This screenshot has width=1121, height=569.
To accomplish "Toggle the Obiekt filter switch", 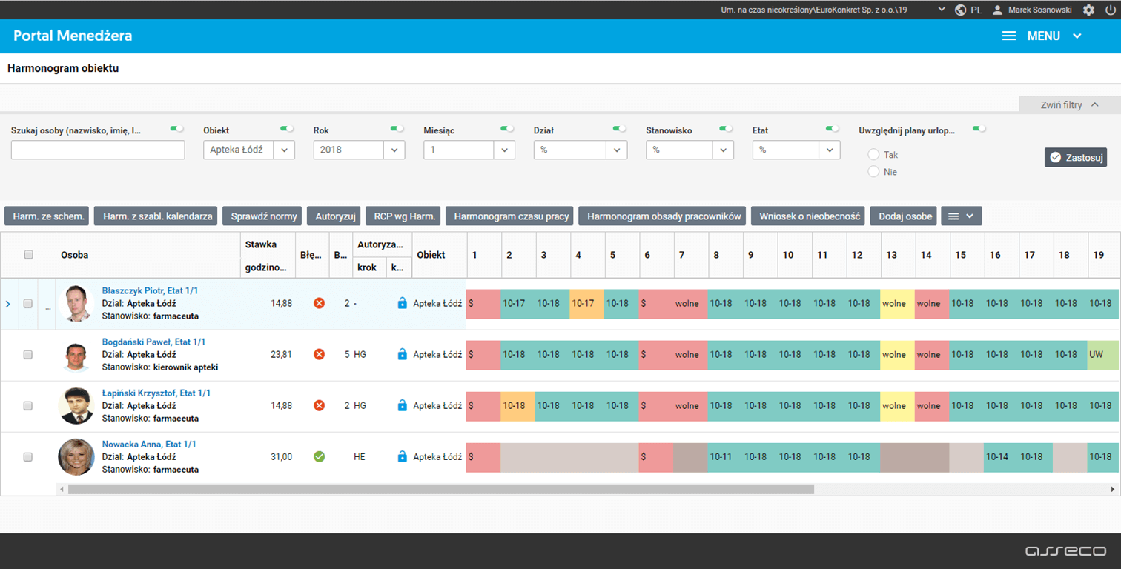I will click(x=287, y=129).
